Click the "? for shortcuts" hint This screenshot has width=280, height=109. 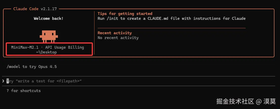coord(24,90)
